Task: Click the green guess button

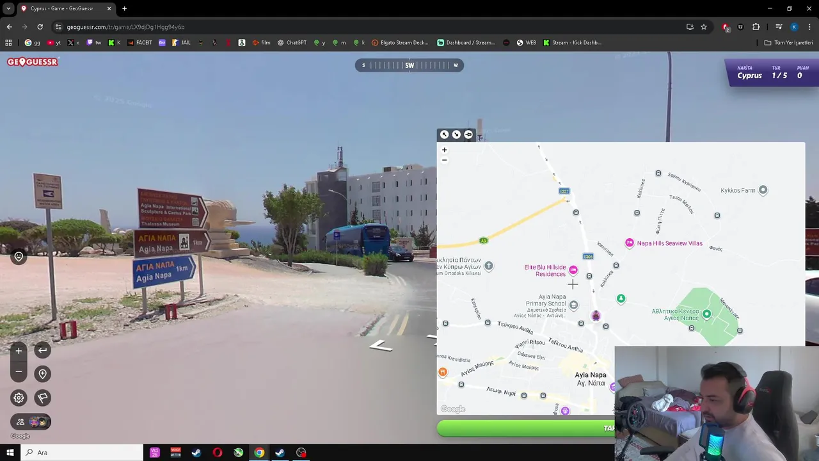Action: click(526, 428)
